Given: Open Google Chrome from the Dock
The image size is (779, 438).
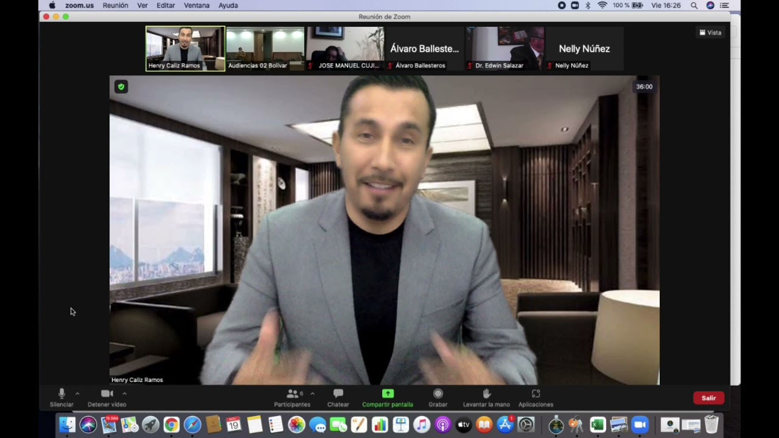Looking at the screenshot, I should [x=172, y=425].
